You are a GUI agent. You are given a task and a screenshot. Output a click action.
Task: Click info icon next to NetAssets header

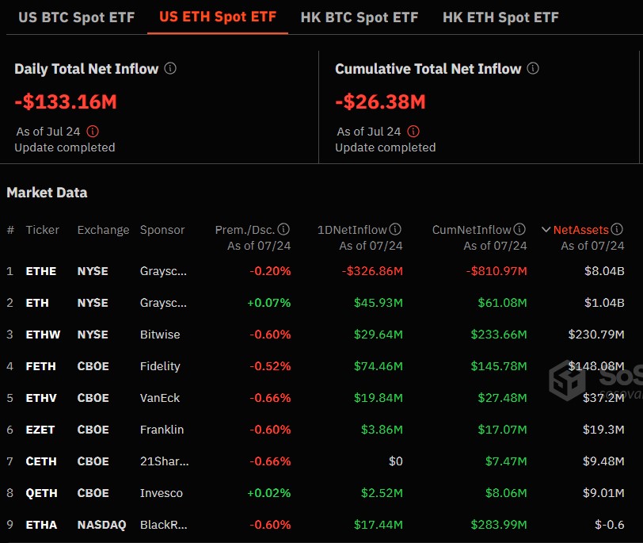[617, 229]
